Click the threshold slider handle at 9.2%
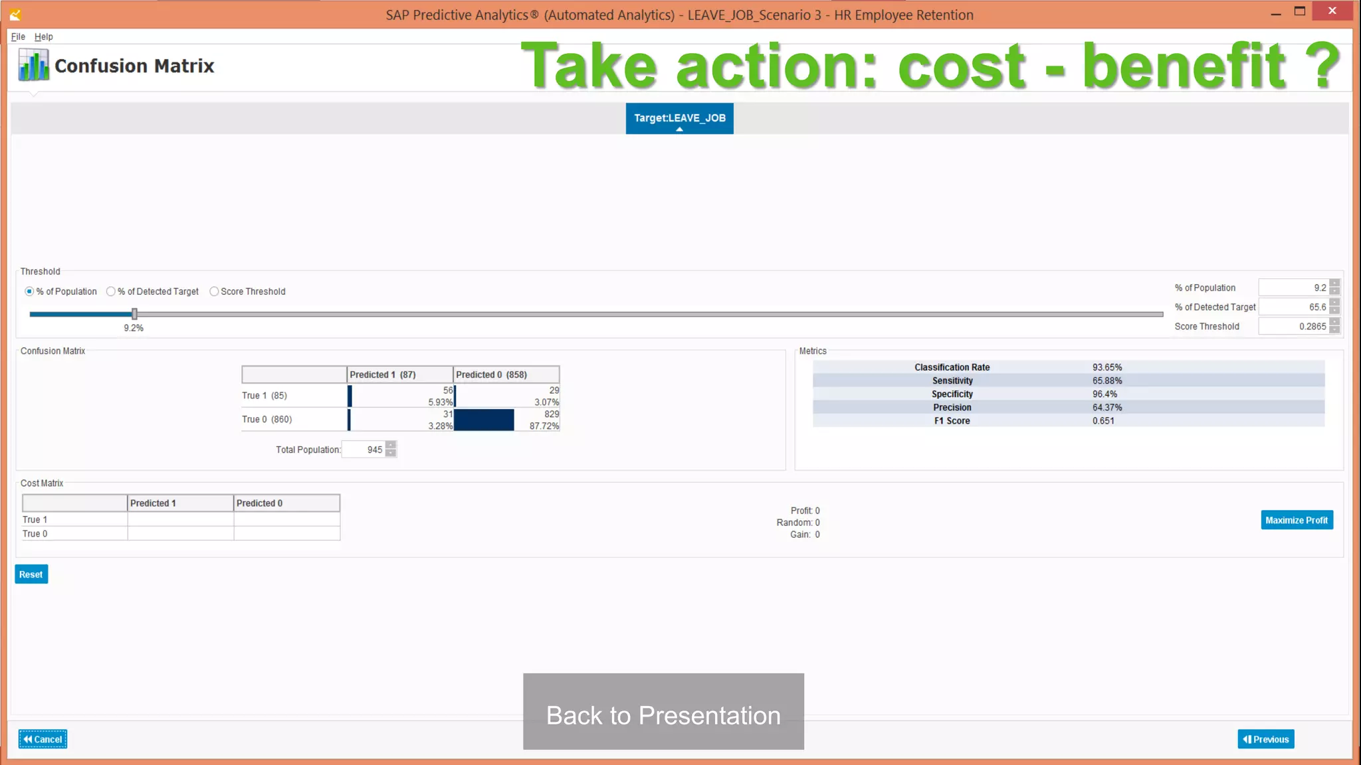 [134, 314]
